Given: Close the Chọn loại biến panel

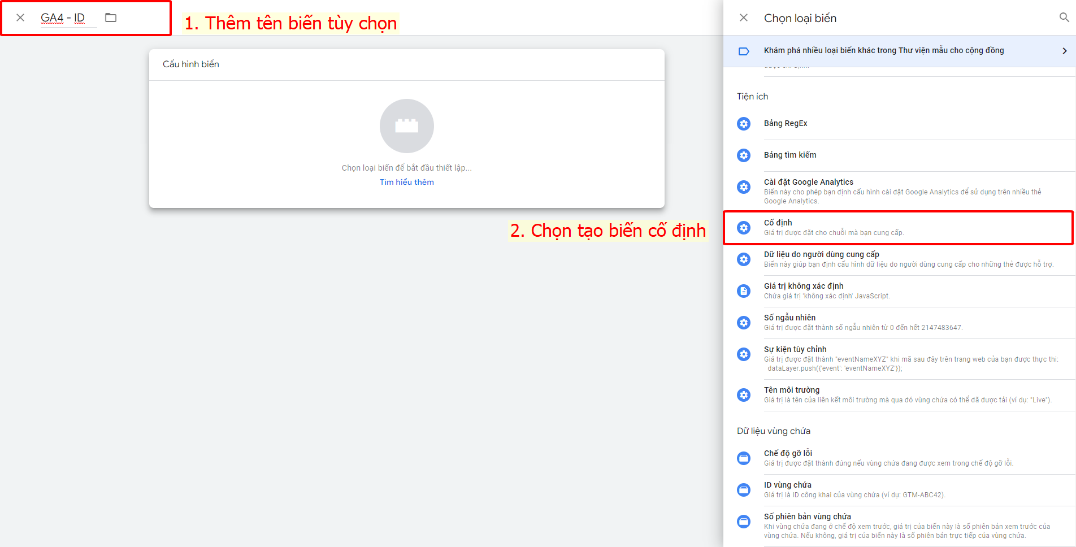Looking at the screenshot, I should click(744, 18).
